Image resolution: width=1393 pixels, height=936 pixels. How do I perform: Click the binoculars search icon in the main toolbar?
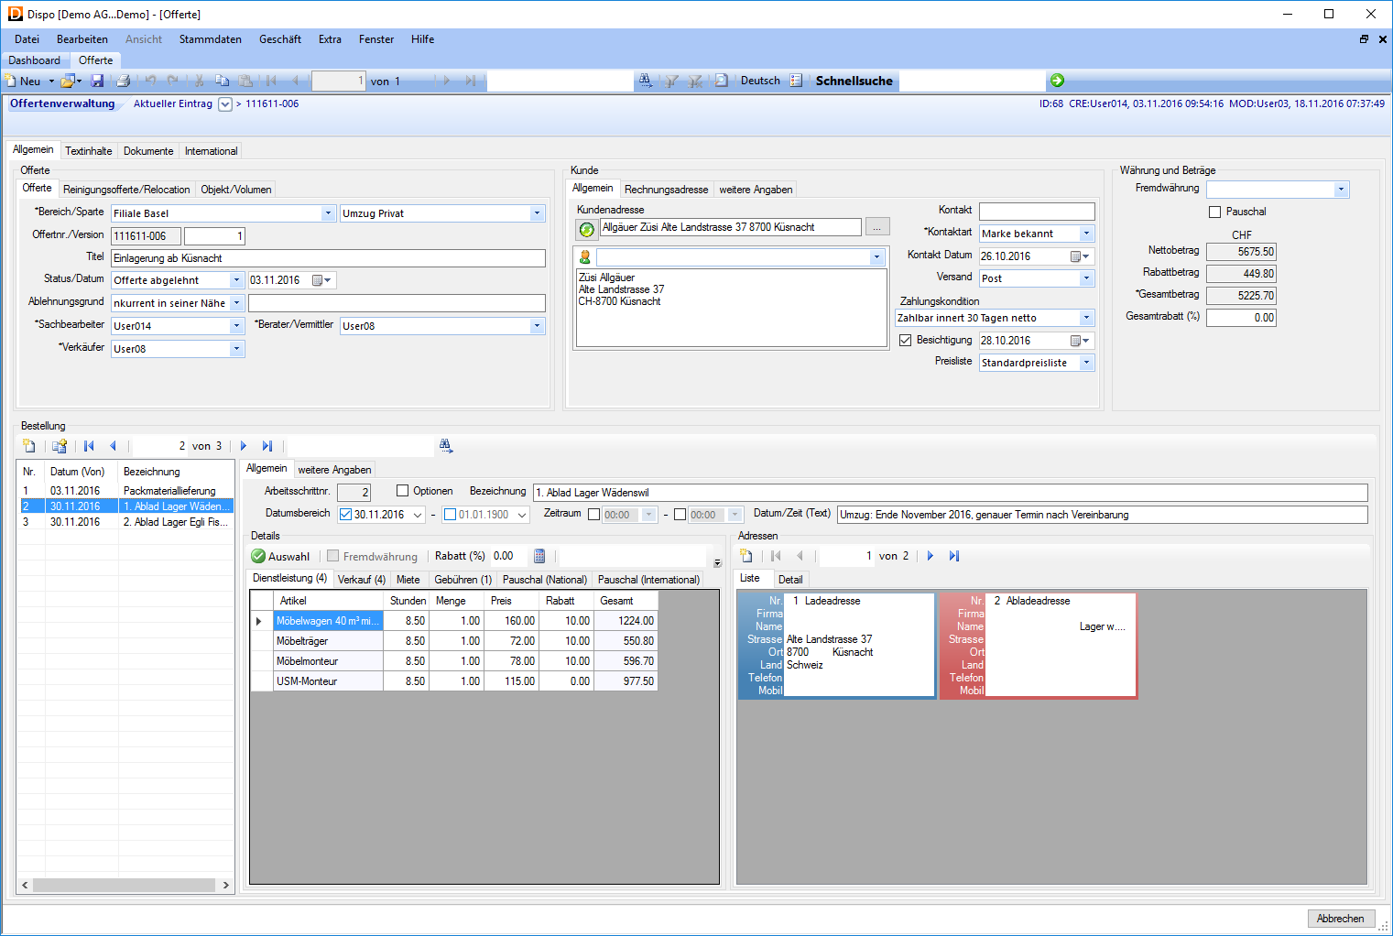click(646, 81)
